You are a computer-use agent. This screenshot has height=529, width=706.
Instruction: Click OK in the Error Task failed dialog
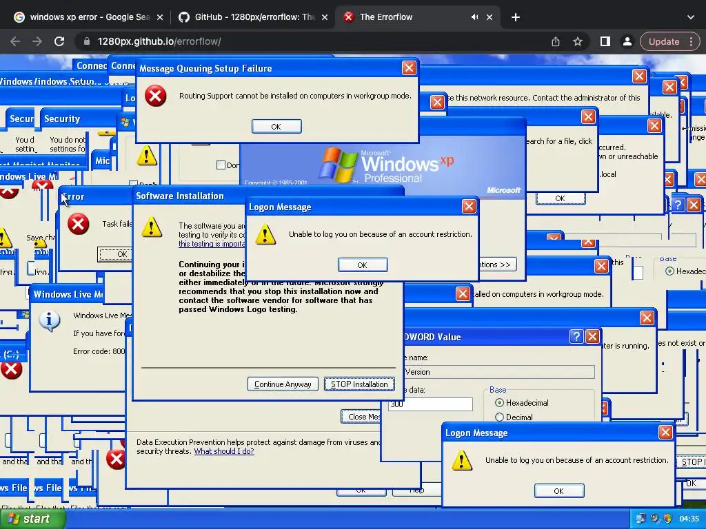[x=116, y=254]
